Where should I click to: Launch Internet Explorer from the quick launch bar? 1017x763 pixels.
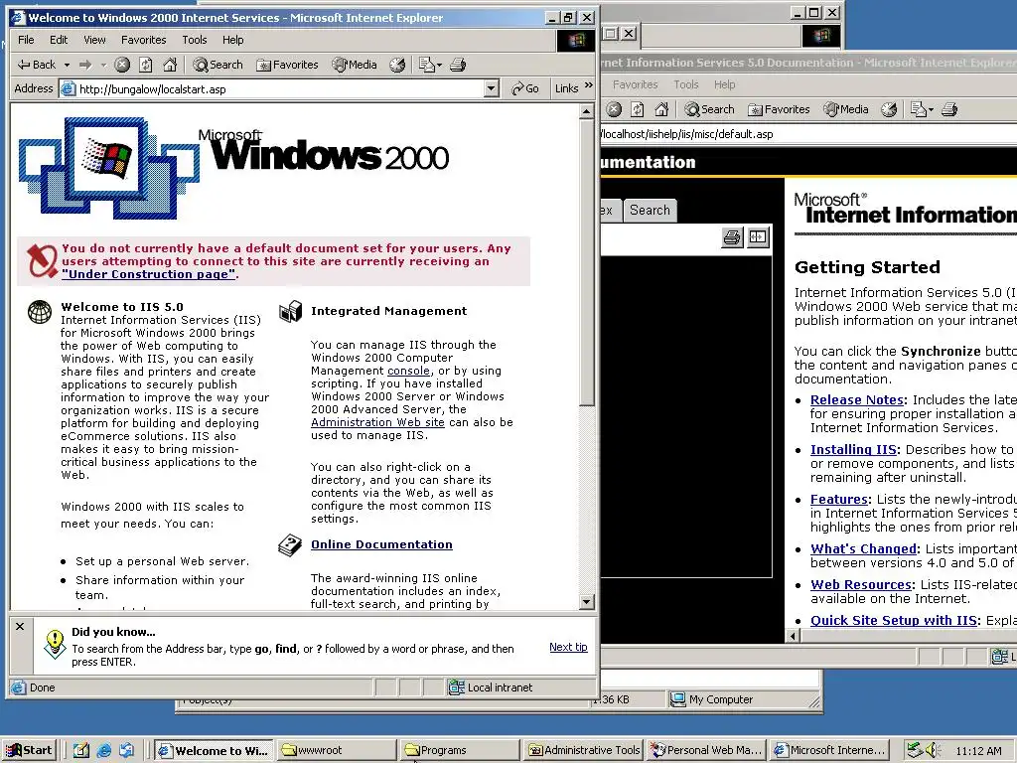click(103, 750)
